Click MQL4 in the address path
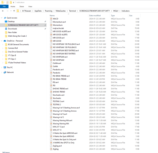 (116, 11)
